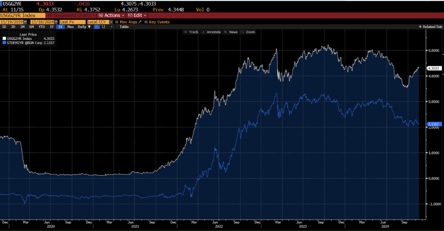Select USGG2YR Index legend entry text

click(x=20, y=39)
